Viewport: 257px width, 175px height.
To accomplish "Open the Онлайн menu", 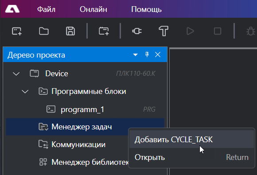I will (x=93, y=9).
